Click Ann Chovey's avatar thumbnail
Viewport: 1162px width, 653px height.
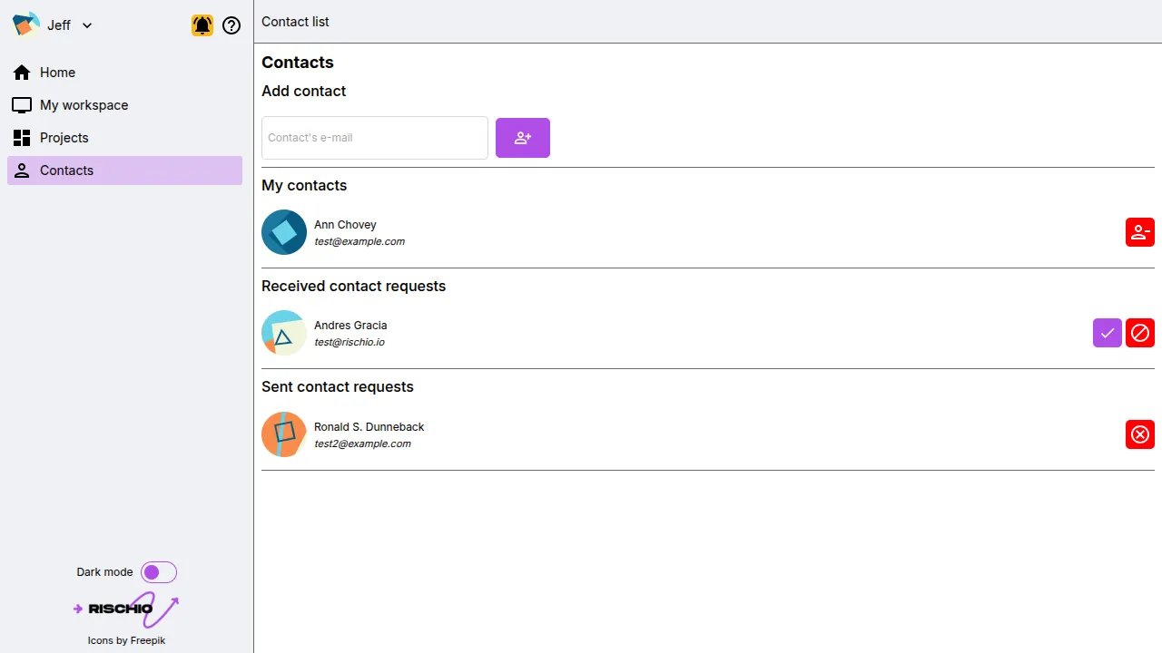[x=284, y=232]
